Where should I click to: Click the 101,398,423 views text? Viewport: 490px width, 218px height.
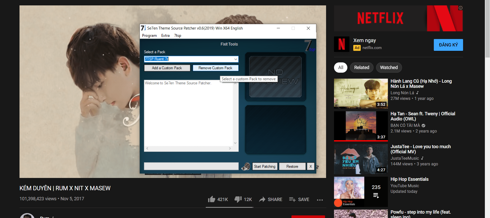click(x=38, y=199)
